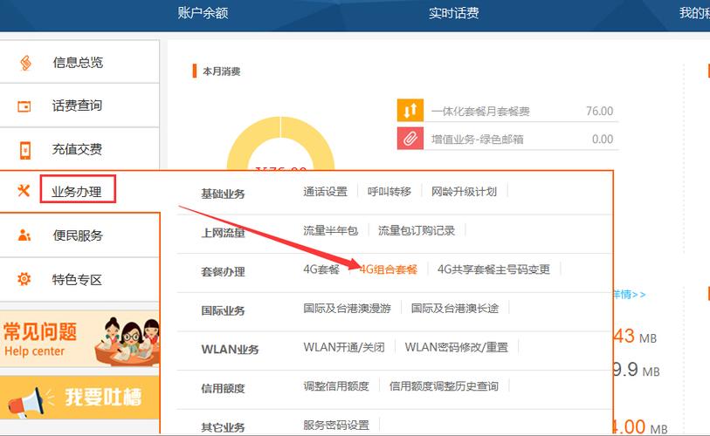Click the 基础业务 category label
This screenshot has height=436, width=710.
tap(224, 194)
